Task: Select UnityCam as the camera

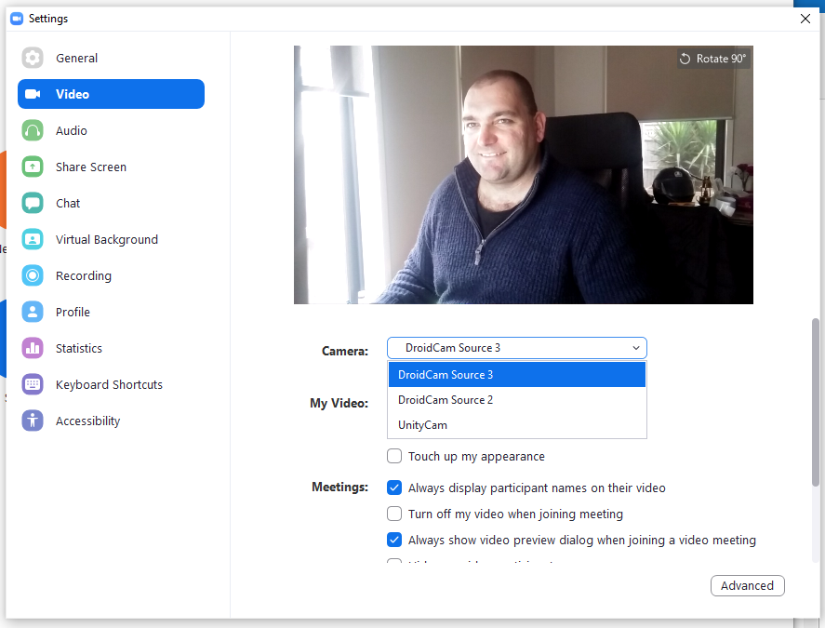Action: (x=517, y=425)
